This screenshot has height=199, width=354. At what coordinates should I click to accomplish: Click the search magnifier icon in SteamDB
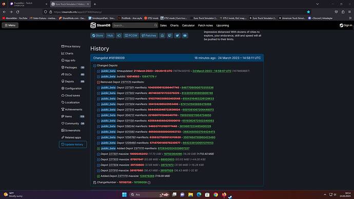(x=155, y=25)
